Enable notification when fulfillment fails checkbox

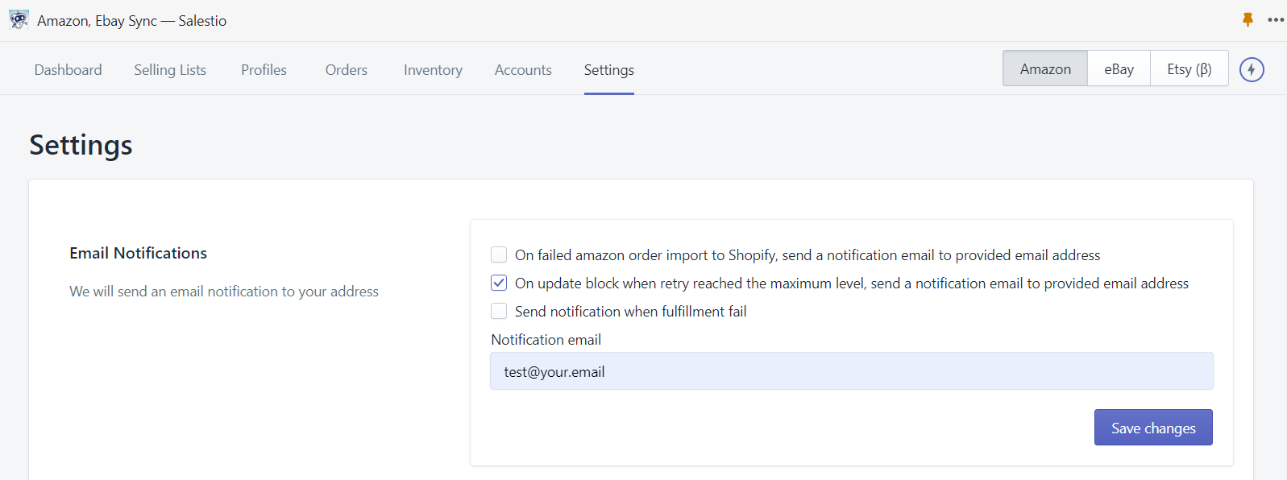click(x=499, y=311)
